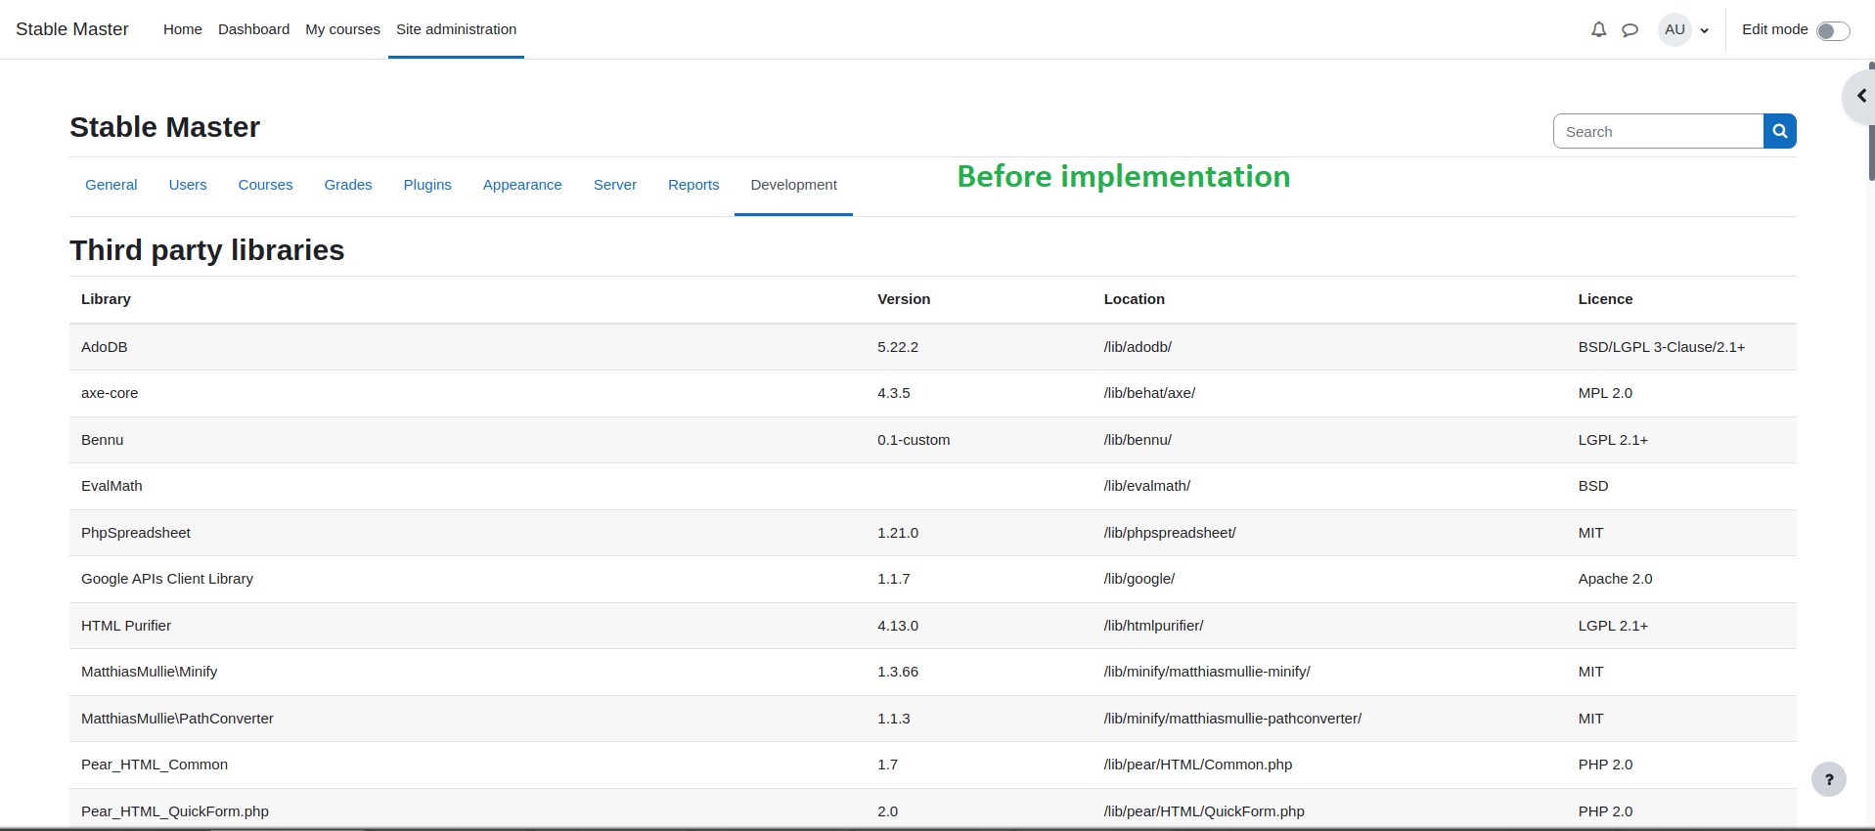Viewport: 1875px width, 831px height.
Task: Click the /lib/google/ location
Action: coord(1139,579)
